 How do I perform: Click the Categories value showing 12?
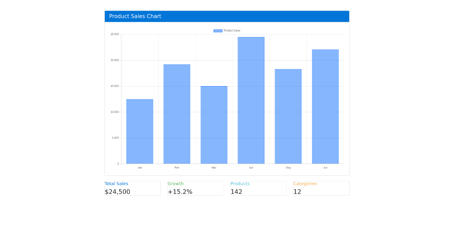click(297, 192)
